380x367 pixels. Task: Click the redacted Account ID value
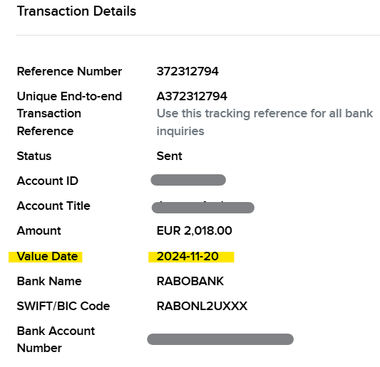(188, 180)
